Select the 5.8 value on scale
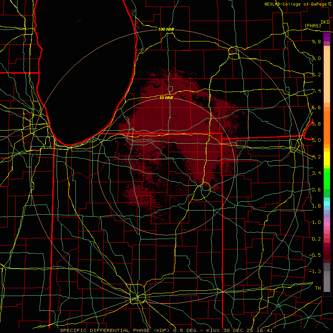 pos(316,124)
